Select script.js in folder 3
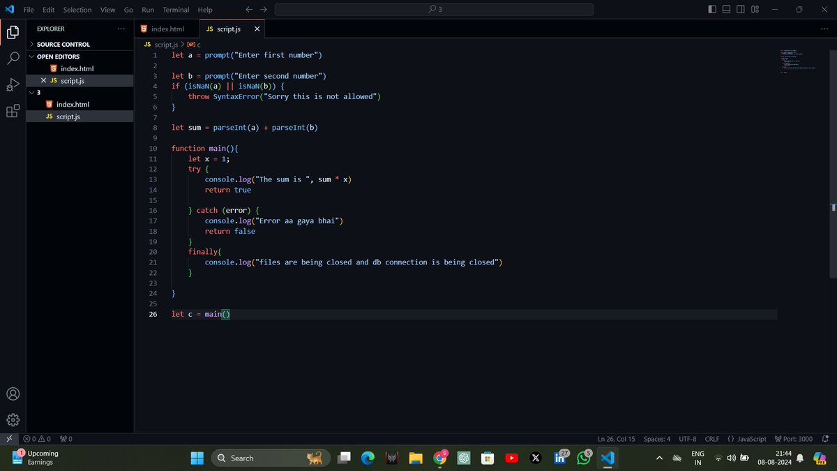837x471 pixels. pos(80,117)
